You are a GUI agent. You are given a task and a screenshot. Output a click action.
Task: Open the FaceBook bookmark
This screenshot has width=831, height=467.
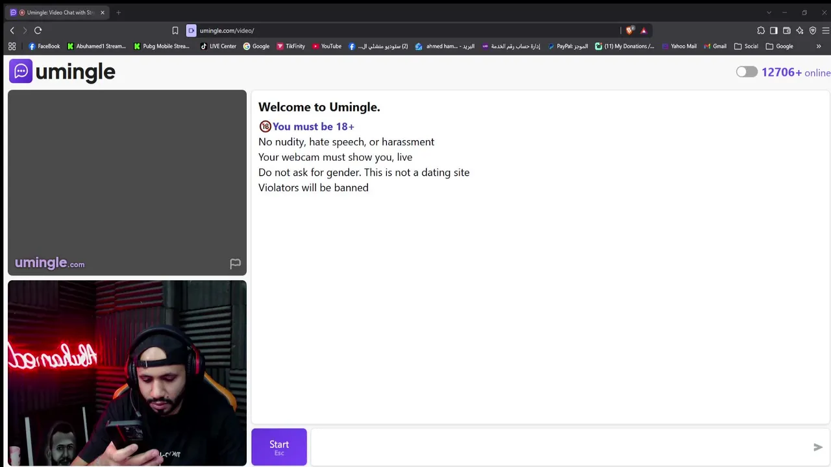[44, 46]
